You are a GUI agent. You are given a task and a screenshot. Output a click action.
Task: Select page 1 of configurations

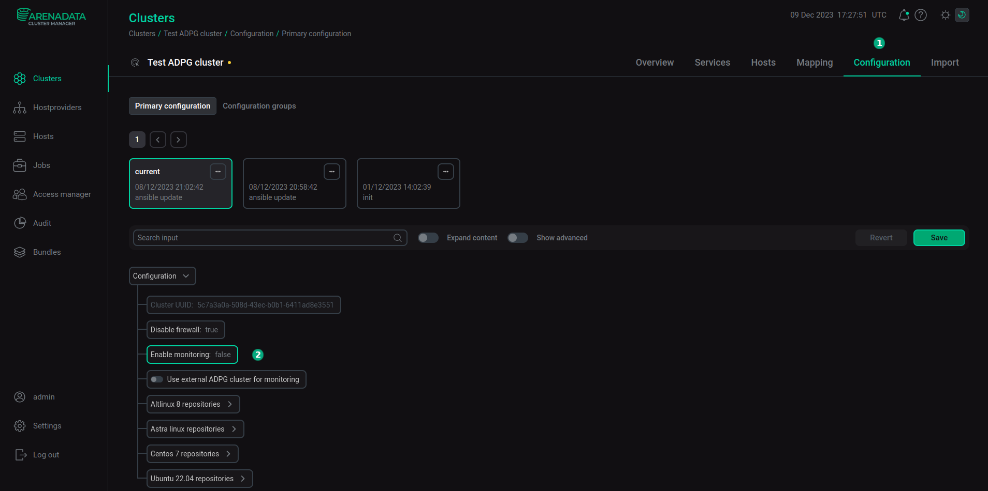pos(137,140)
